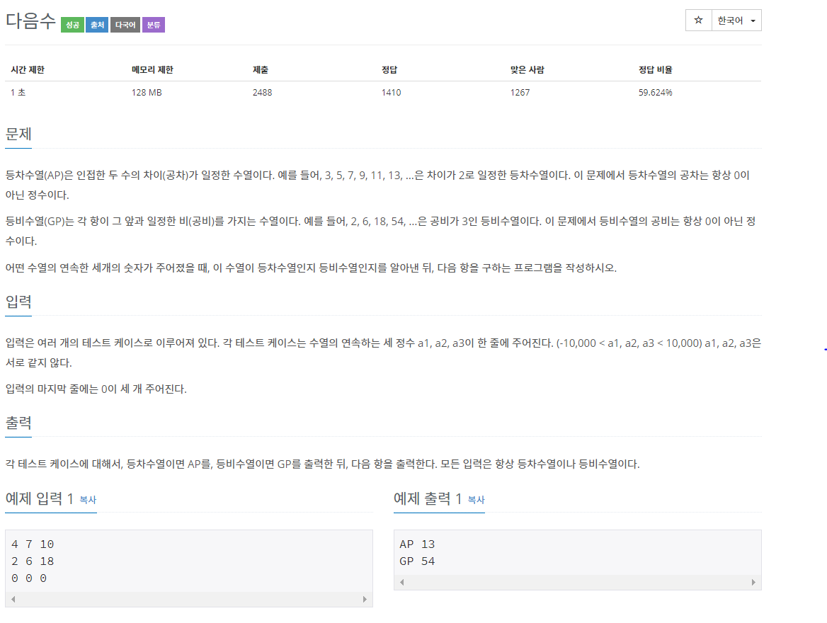Click the 입력 section heading

[18, 301]
